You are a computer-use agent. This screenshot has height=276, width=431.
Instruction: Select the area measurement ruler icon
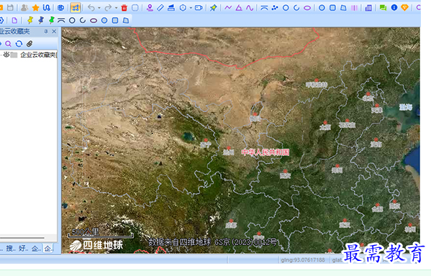(x=171, y=8)
